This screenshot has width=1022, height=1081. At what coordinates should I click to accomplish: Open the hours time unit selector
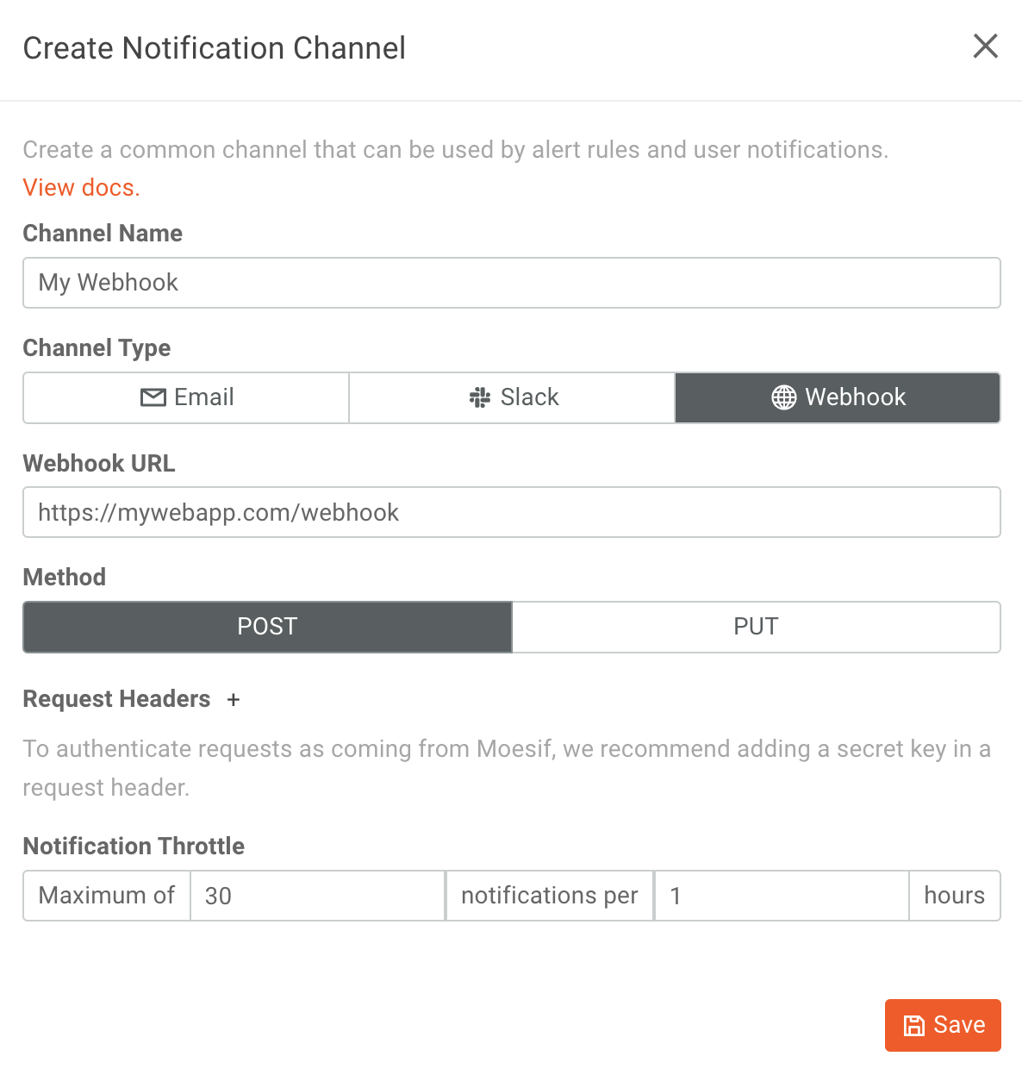tap(955, 896)
